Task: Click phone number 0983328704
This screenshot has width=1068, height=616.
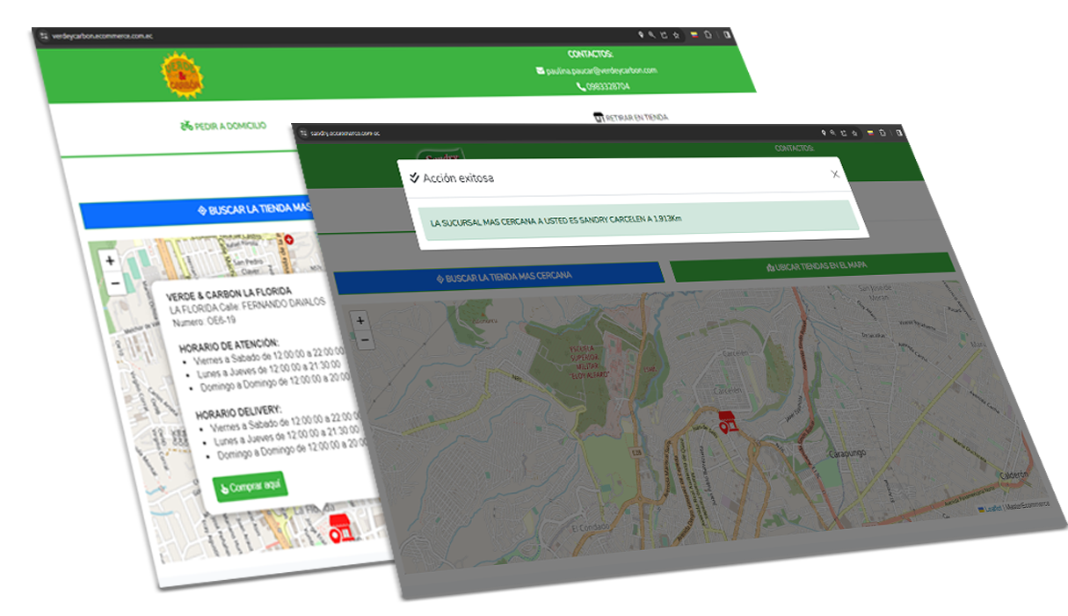Action: (607, 86)
